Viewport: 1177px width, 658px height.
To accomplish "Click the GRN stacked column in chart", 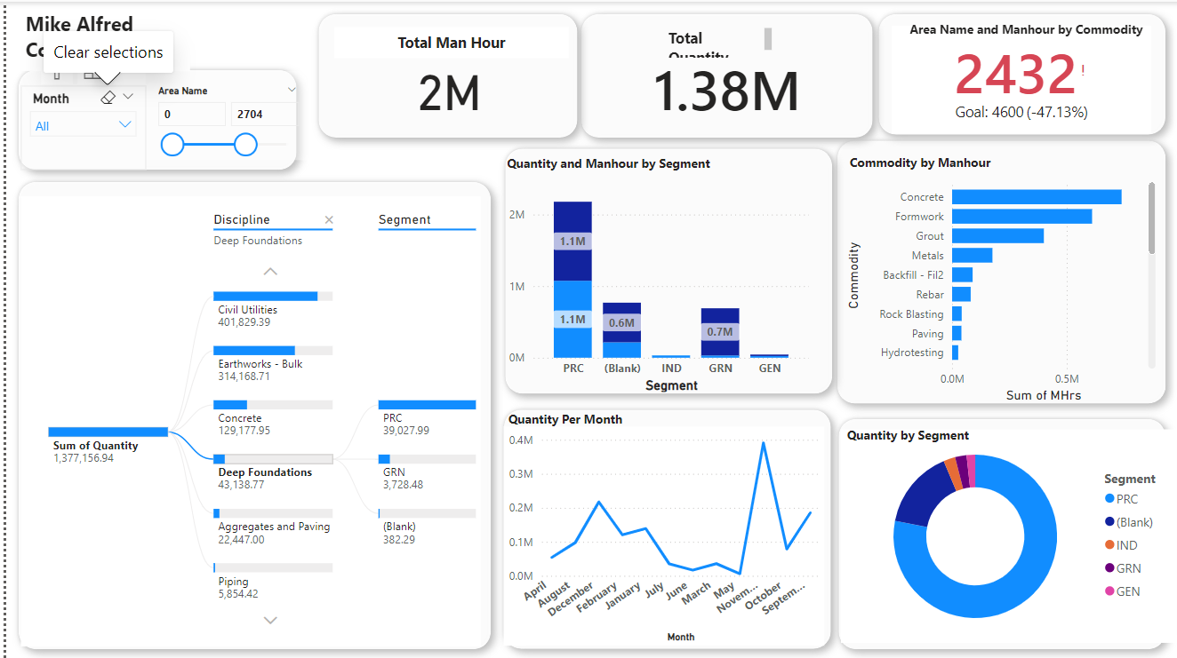I will (x=720, y=332).
